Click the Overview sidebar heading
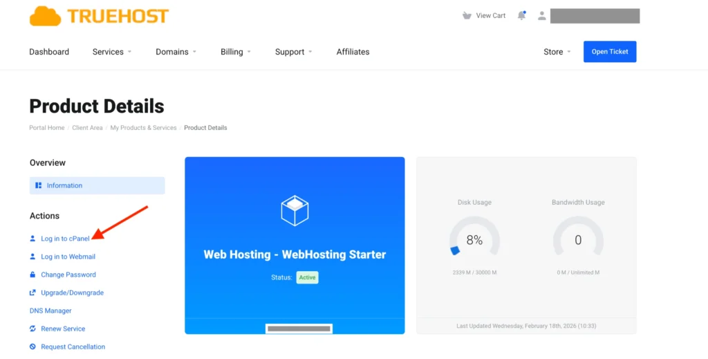The image size is (708, 359). (48, 163)
